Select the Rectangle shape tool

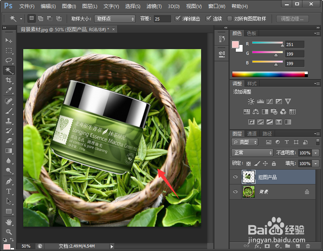click(x=9, y=211)
